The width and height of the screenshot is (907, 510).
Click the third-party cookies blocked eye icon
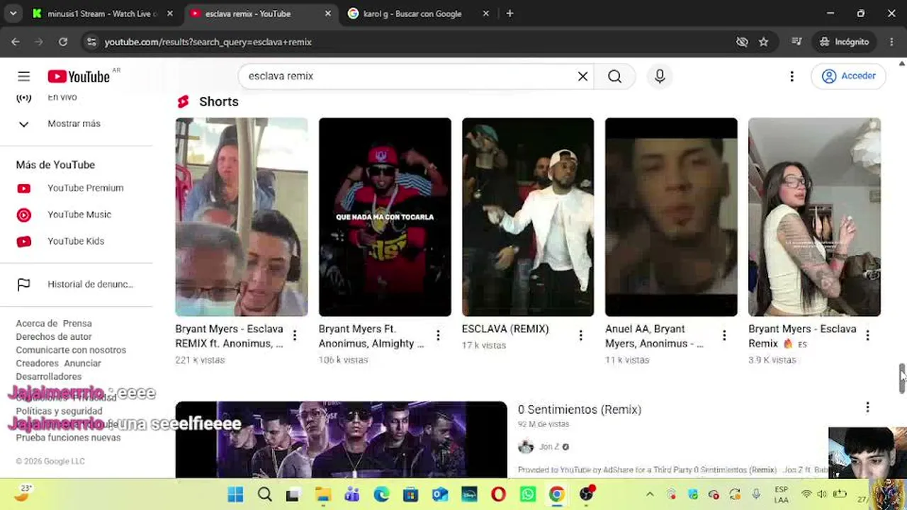click(742, 42)
